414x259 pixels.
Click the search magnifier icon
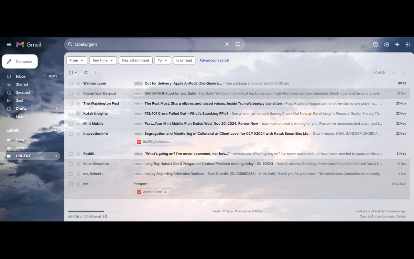(70, 44)
